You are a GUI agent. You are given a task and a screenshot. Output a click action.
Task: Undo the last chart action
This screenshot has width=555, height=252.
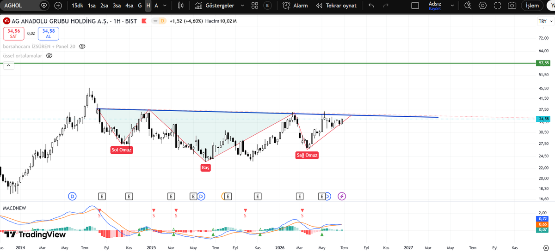(371, 6)
